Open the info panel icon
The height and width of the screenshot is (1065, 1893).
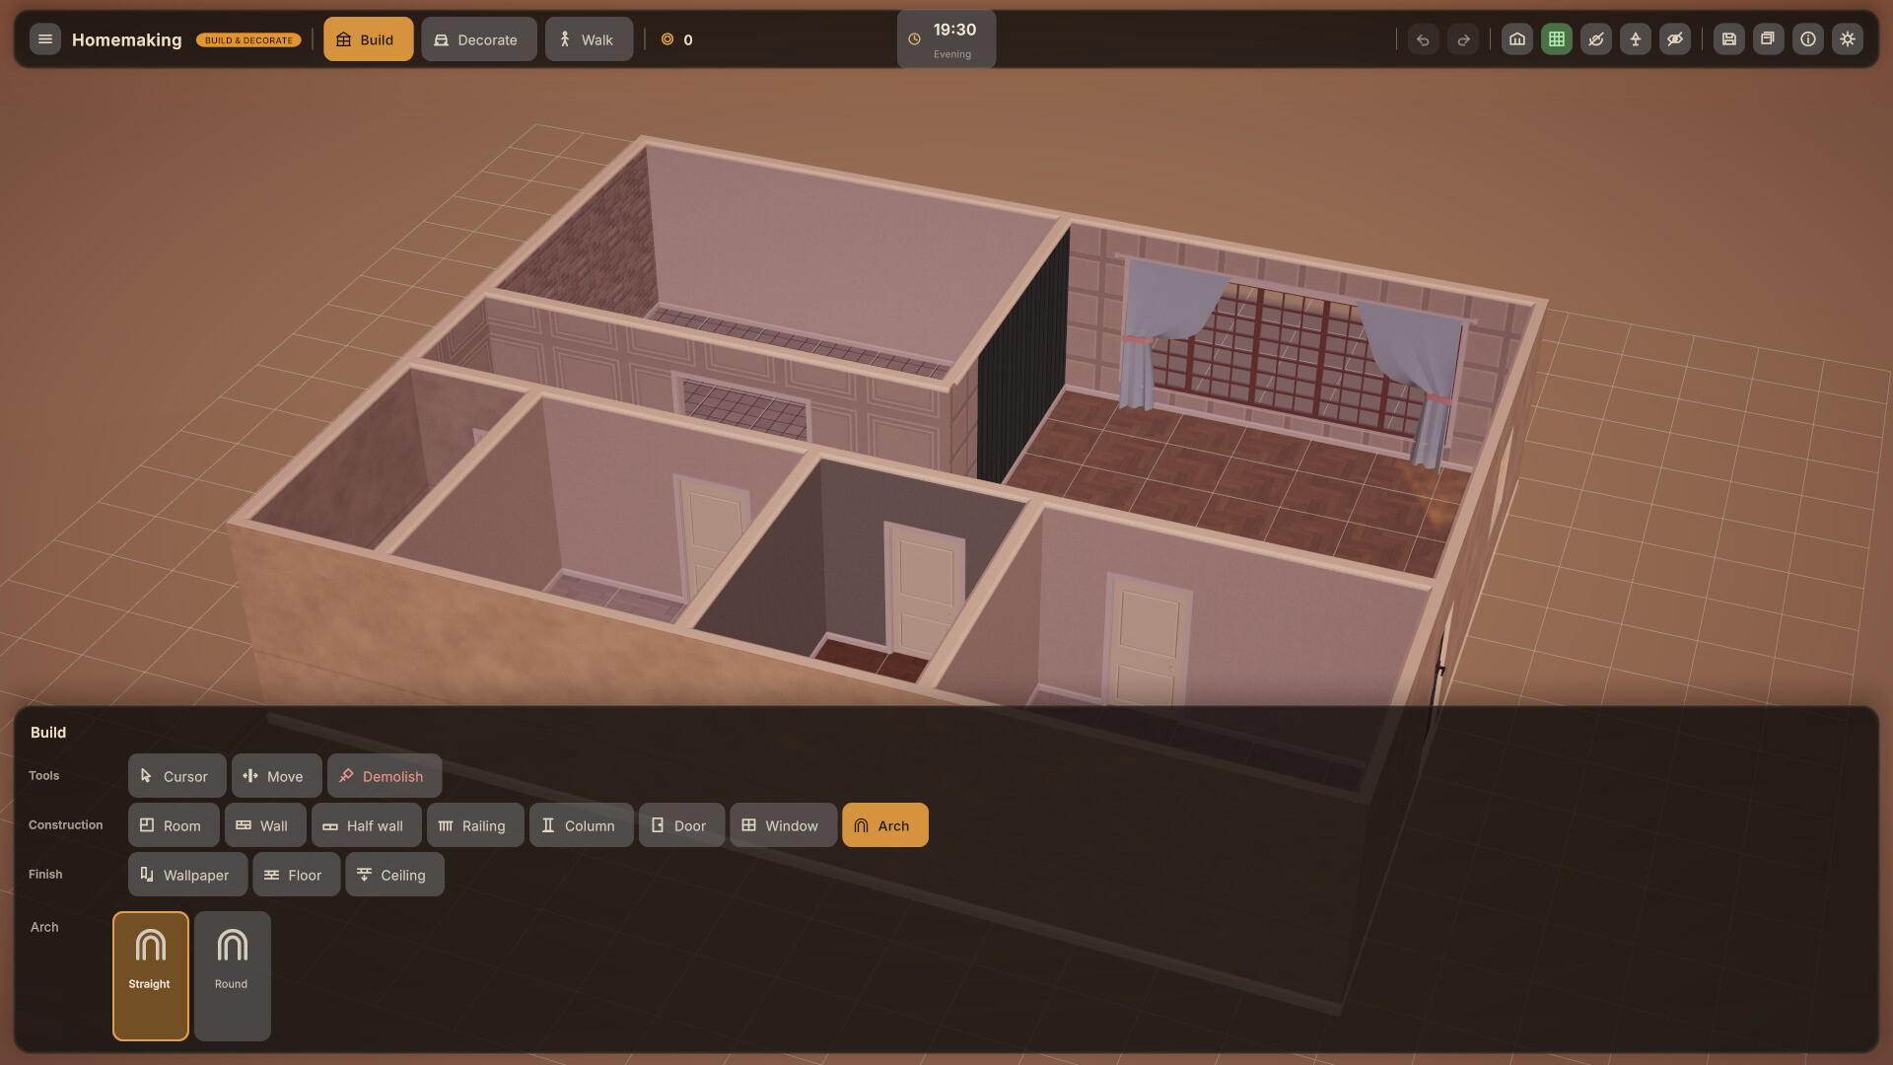pyautogui.click(x=1808, y=39)
